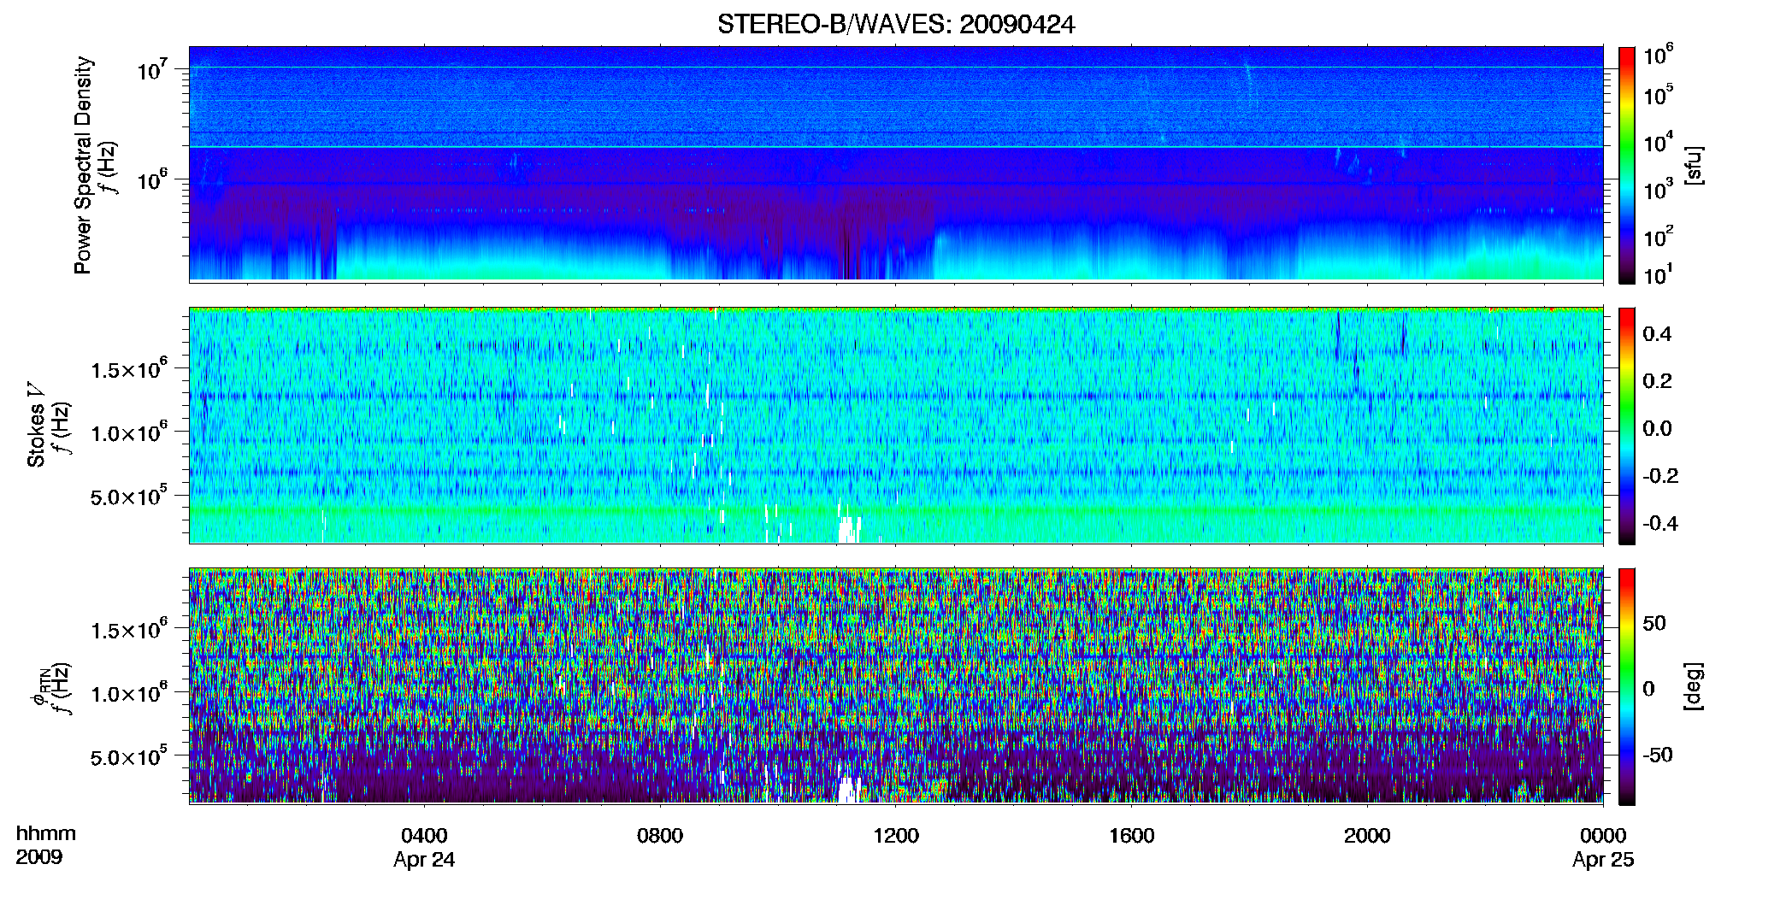The image size is (1792, 923).
Task: Click the 5.0×10^5 tick on Stokes V axis
Action: [x=129, y=497]
